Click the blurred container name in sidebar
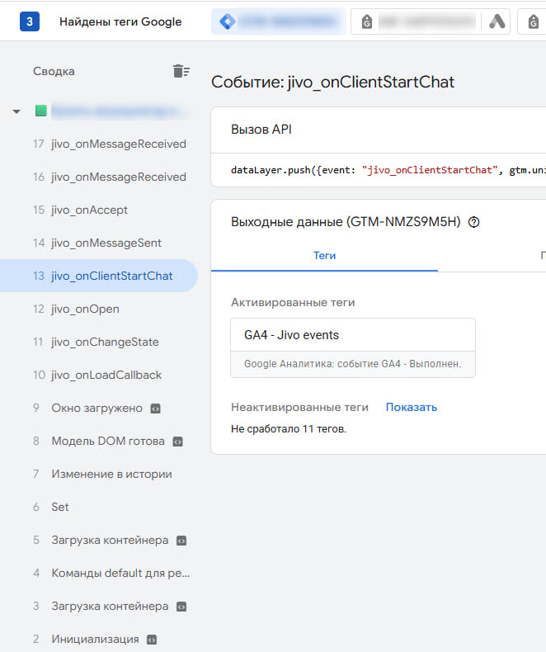Image resolution: width=546 pixels, height=652 pixels. pyautogui.click(x=119, y=111)
